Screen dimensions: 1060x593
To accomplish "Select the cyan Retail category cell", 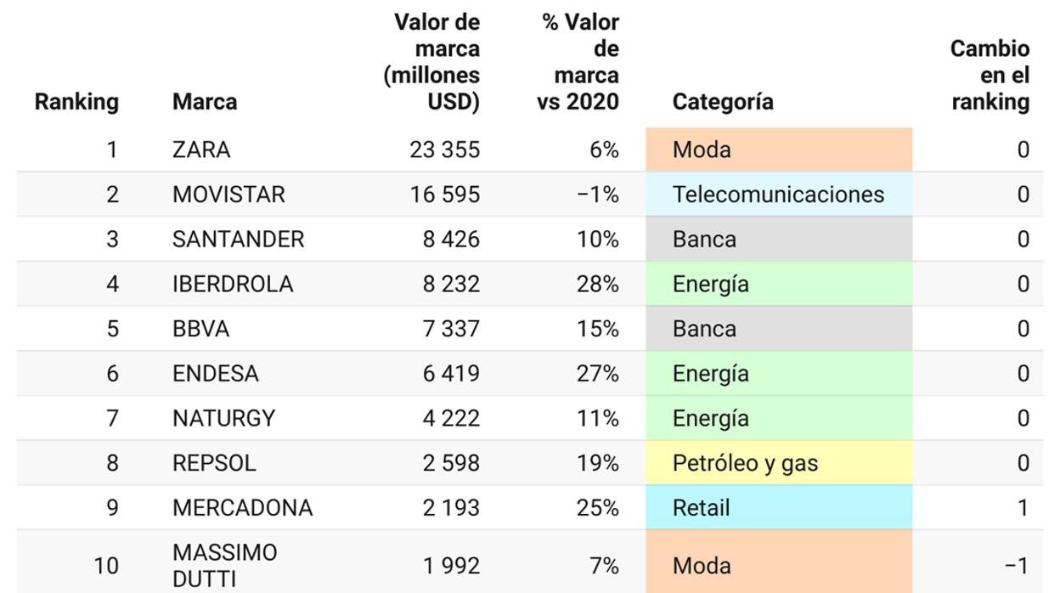I will click(x=778, y=508).
